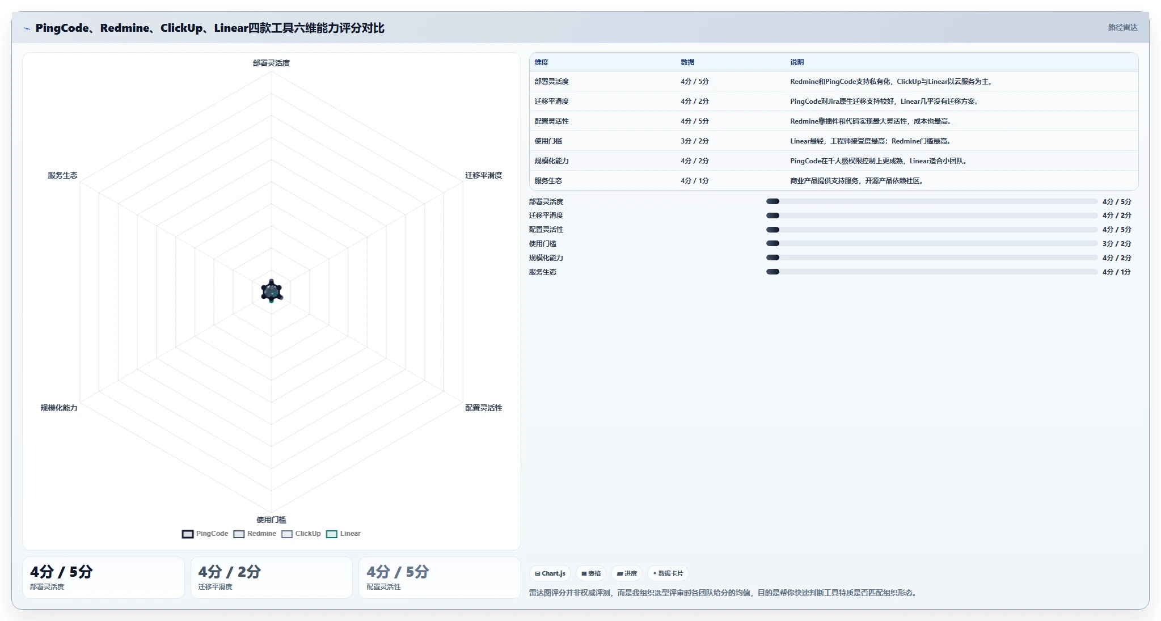Click the 服务生态 progress bar
This screenshot has height=621, width=1161.
931,272
